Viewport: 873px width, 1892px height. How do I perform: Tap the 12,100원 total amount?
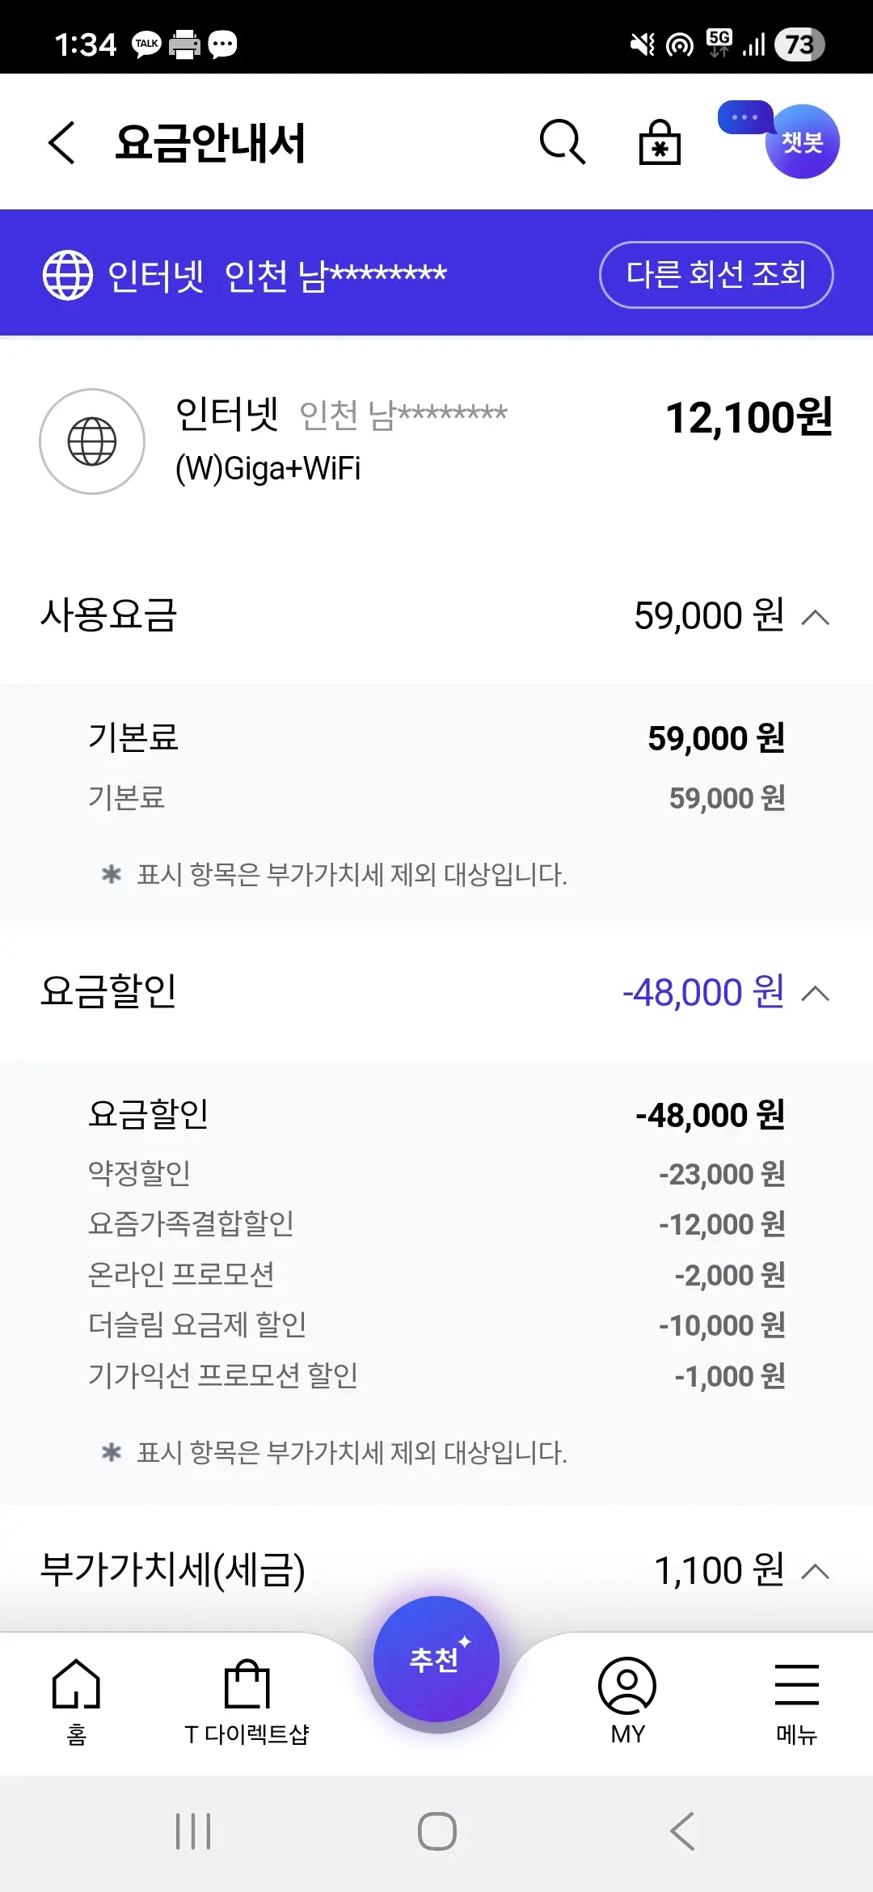pos(749,417)
